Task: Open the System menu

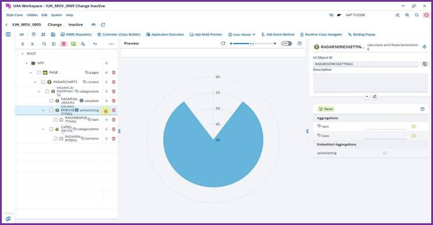Action: [x=56, y=15]
